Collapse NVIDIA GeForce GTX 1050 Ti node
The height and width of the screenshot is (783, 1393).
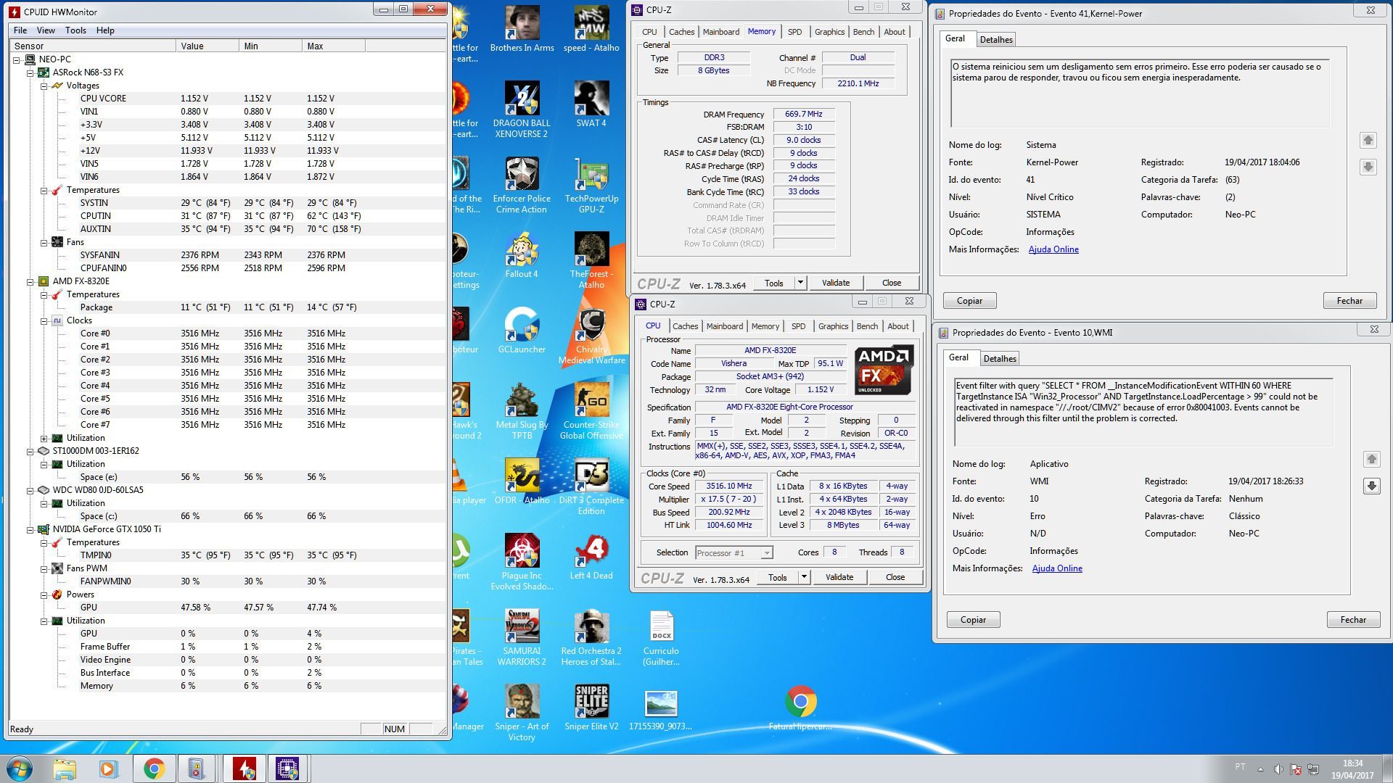click(x=30, y=530)
